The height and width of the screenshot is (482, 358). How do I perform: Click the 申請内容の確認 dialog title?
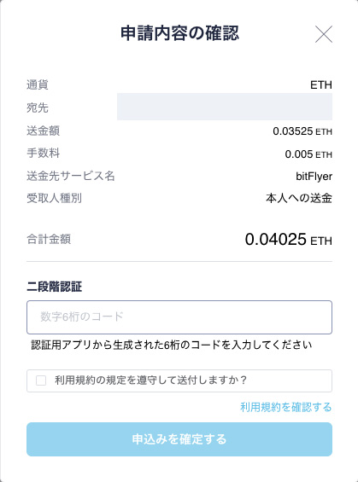(179, 33)
